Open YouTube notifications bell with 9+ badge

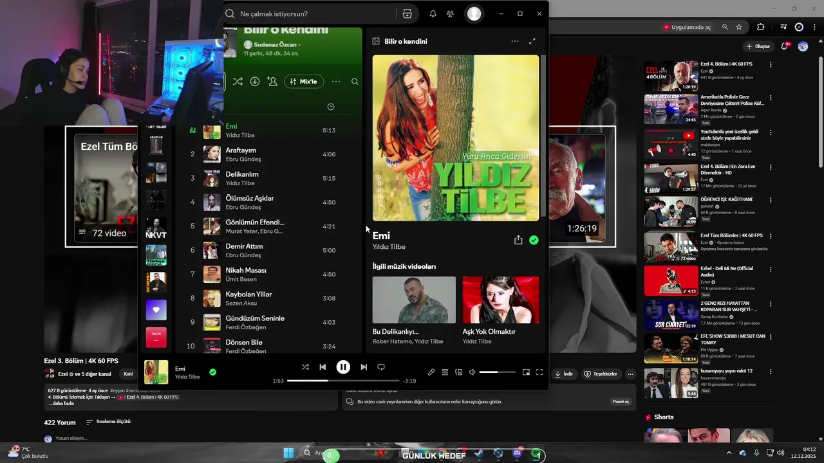[785, 46]
